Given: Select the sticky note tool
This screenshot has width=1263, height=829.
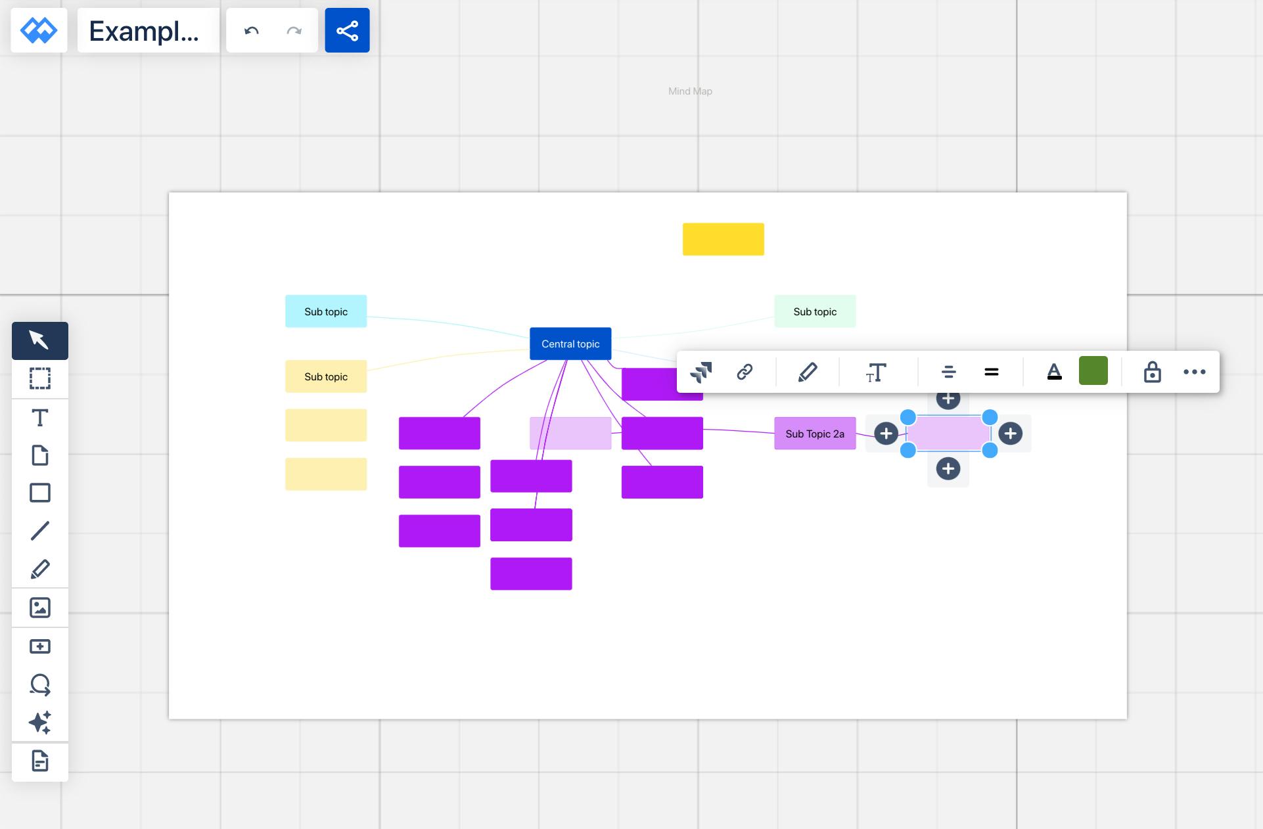Looking at the screenshot, I should click(40, 455).
